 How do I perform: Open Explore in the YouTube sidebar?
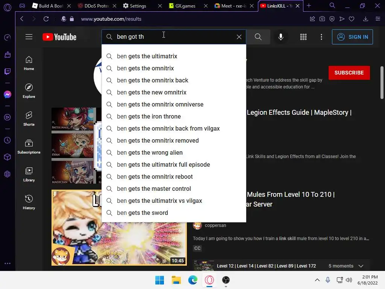[x=29, y=91]
